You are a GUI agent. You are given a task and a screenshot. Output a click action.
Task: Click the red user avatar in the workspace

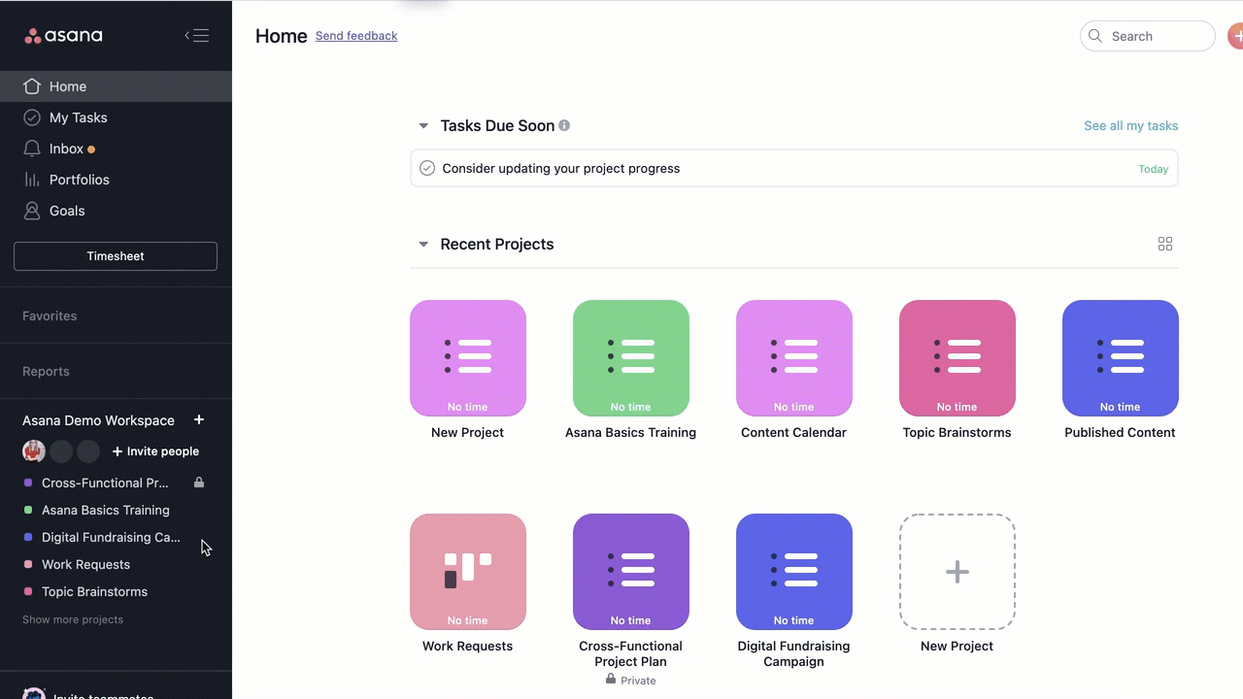click(34, 451)
